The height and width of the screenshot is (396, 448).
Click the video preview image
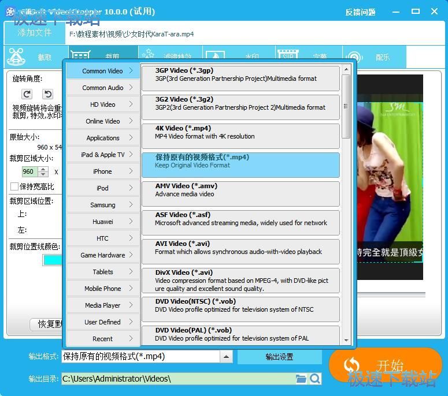tap(390, 177)
